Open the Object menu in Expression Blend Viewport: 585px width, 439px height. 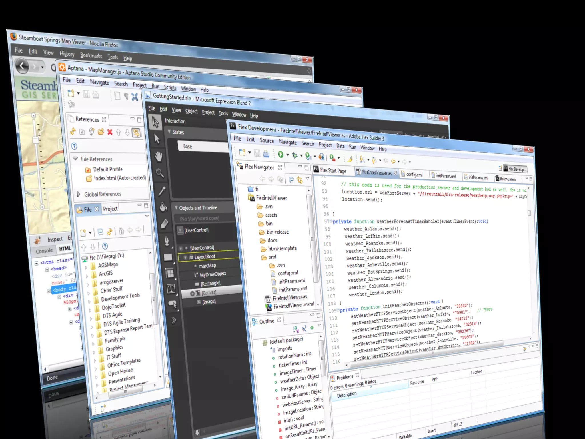[191, 111]
